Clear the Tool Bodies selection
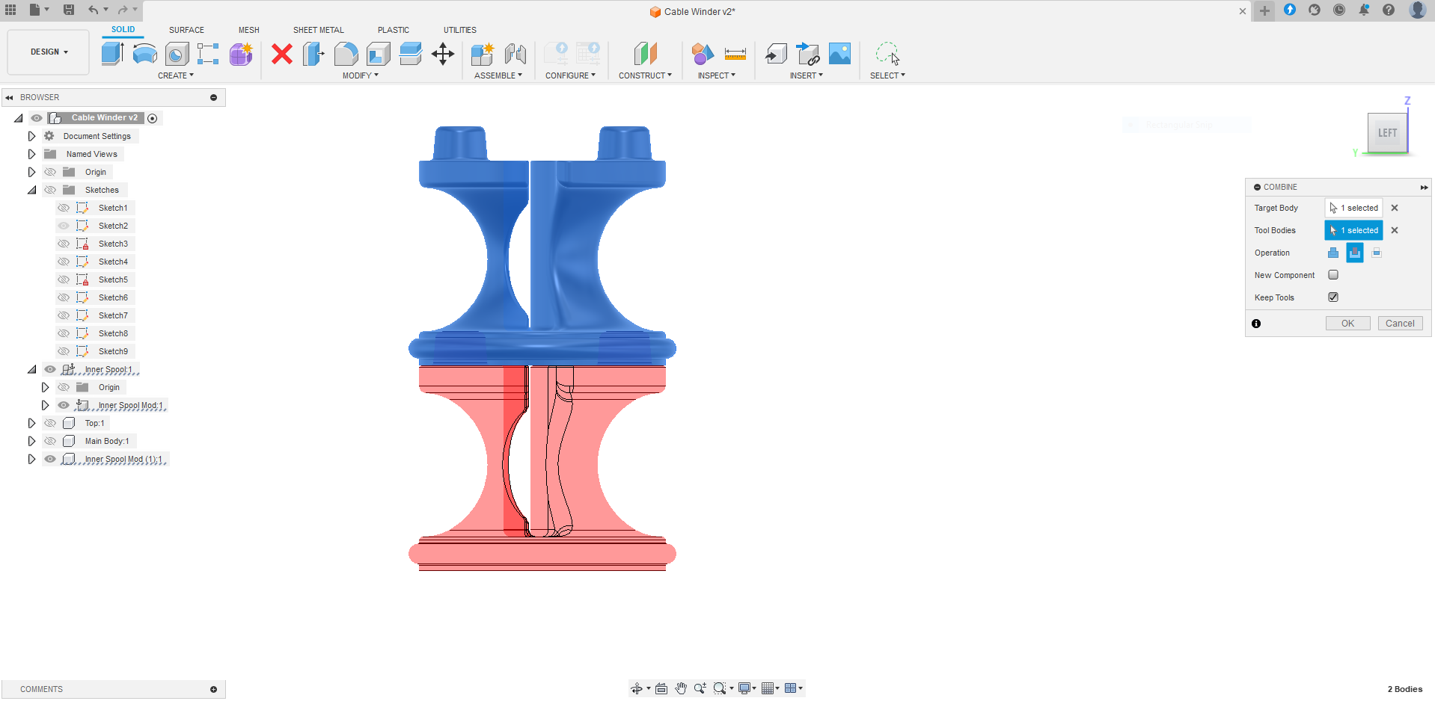 (1395, 230)
